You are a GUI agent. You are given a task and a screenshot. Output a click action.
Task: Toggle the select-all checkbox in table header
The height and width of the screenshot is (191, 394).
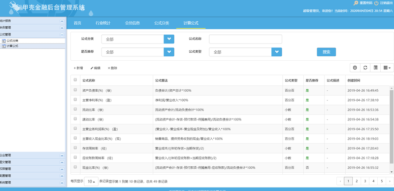[75, 80]
